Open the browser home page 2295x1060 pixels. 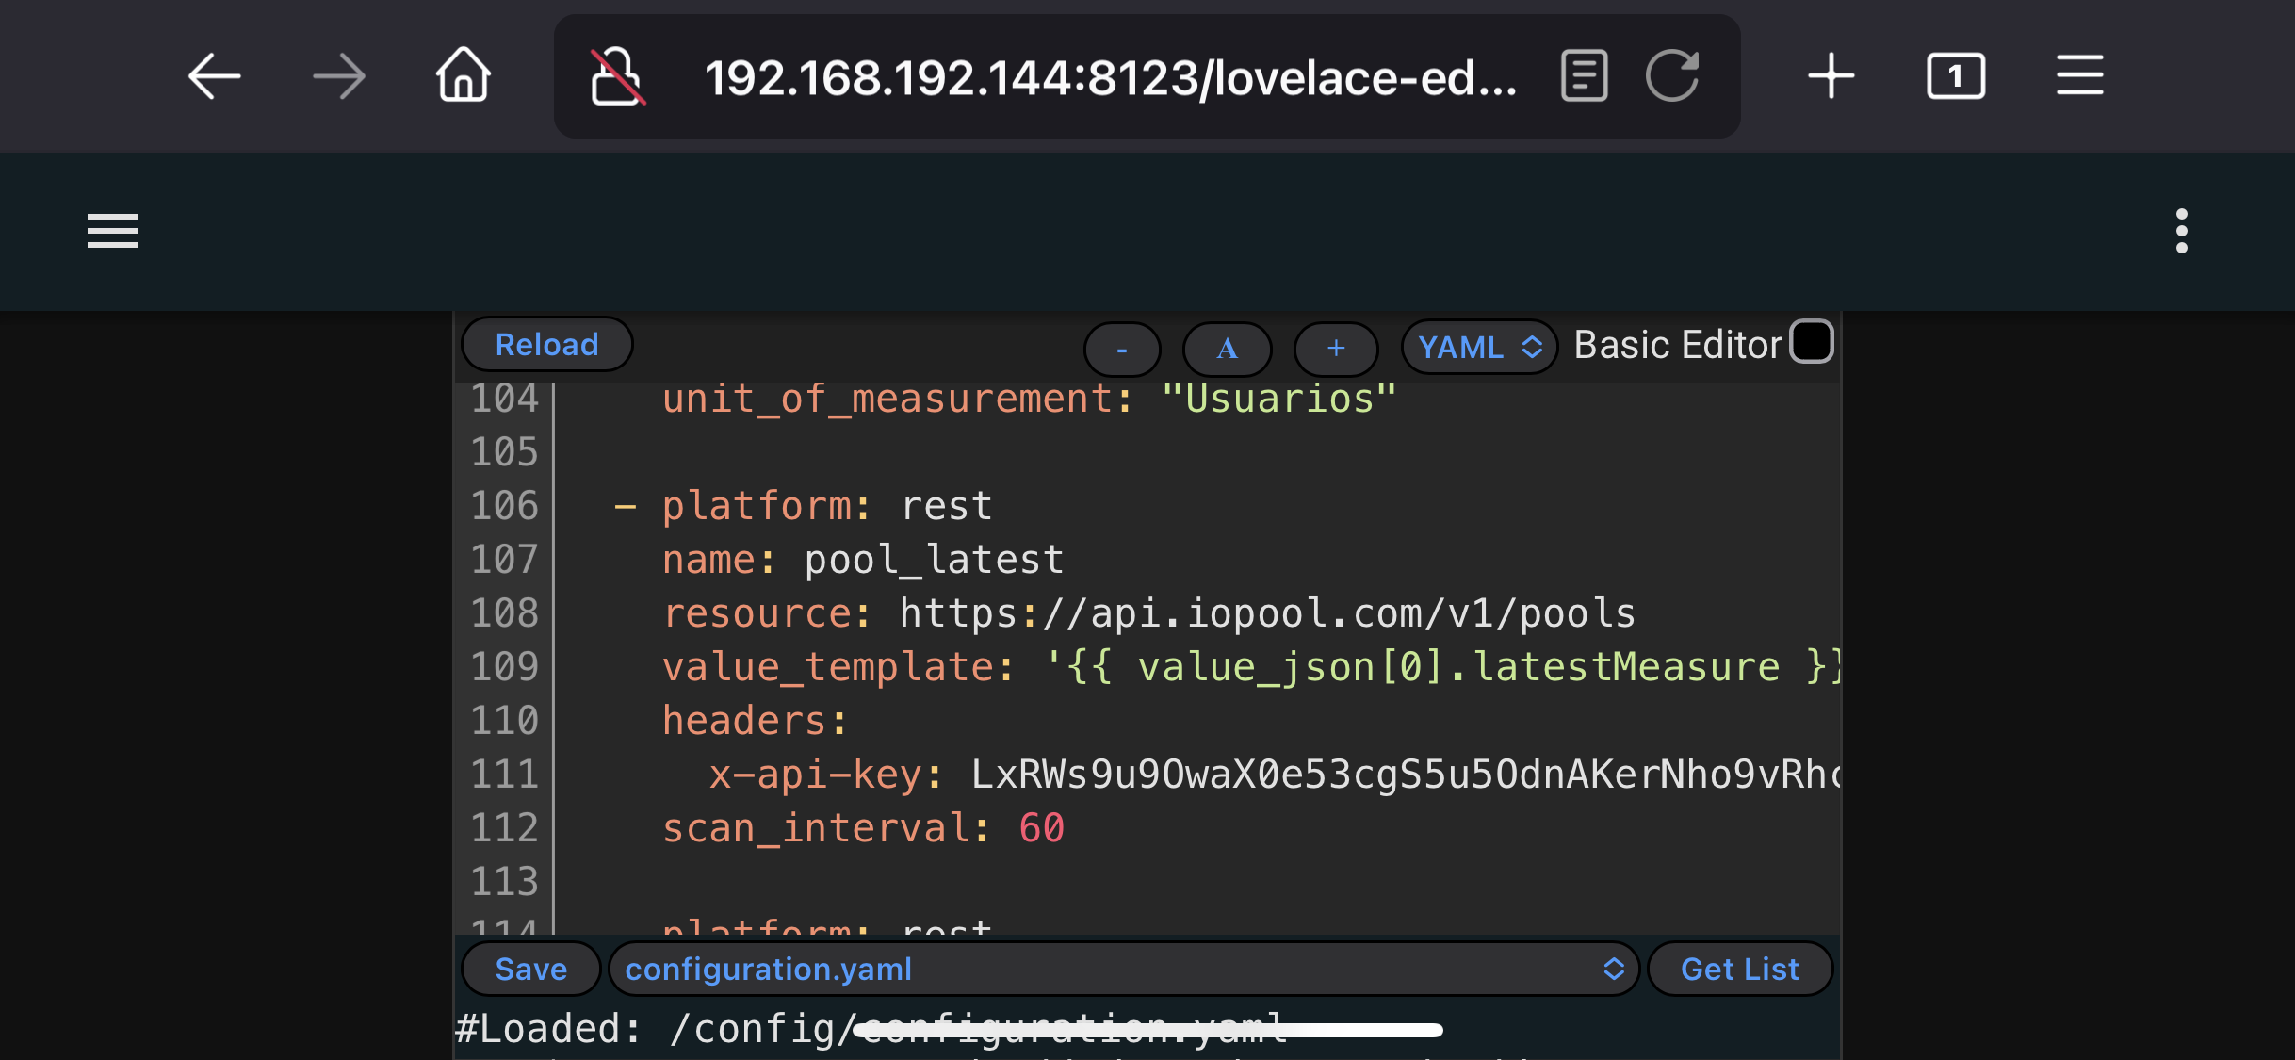pyautogui.click(x=463, y=76)
